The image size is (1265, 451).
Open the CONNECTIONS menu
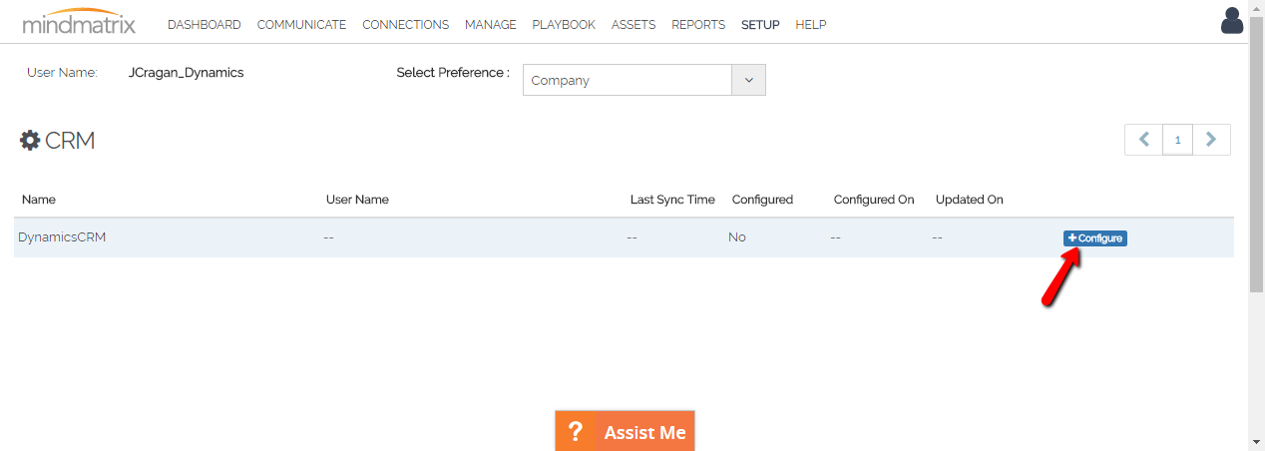tap(405, 25)
